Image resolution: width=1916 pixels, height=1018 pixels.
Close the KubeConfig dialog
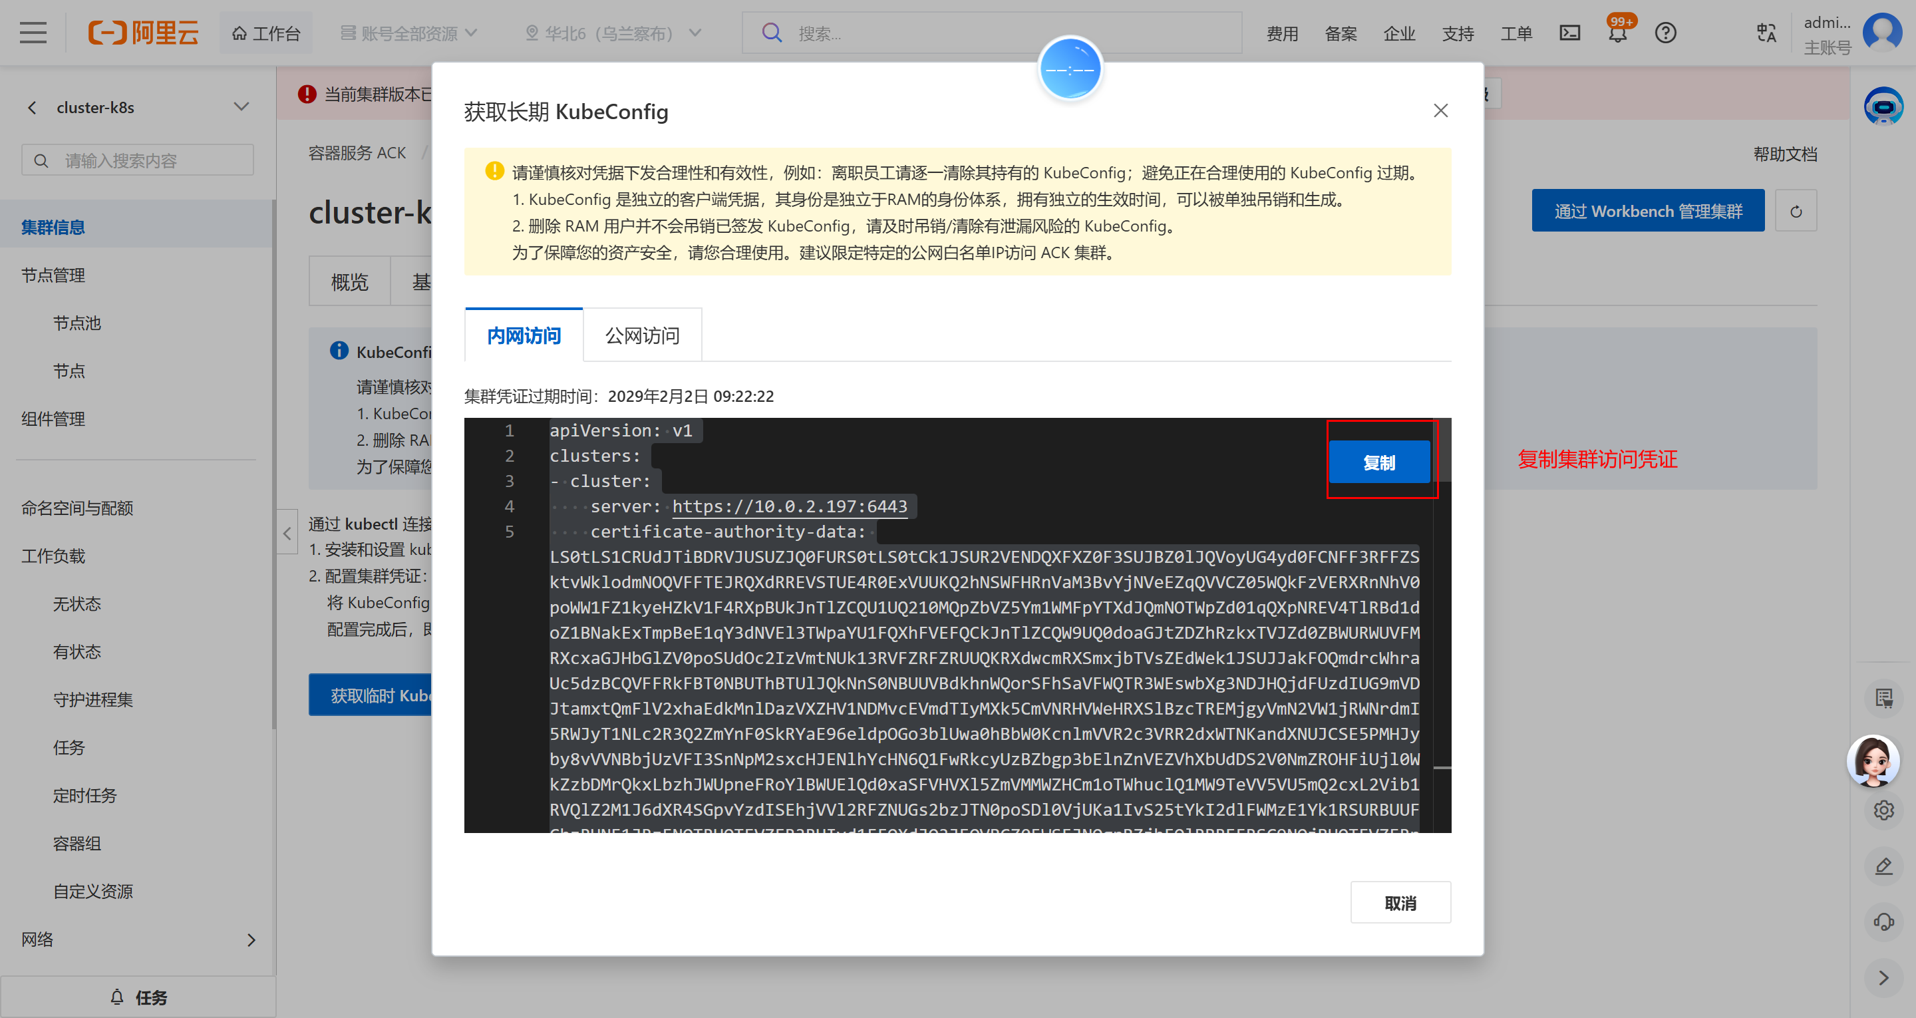[x=1441, y=111]
